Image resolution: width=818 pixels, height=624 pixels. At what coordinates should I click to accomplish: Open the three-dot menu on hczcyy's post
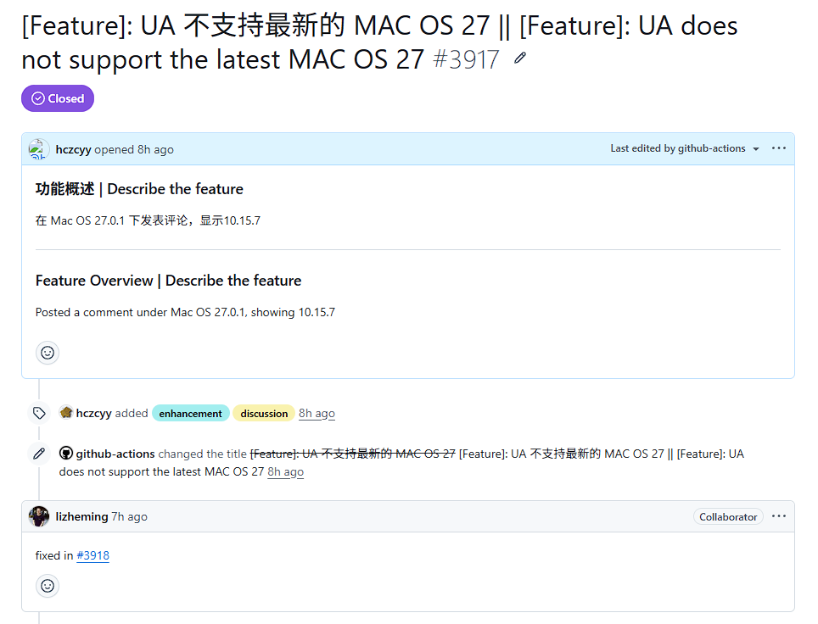pos(778,148)
